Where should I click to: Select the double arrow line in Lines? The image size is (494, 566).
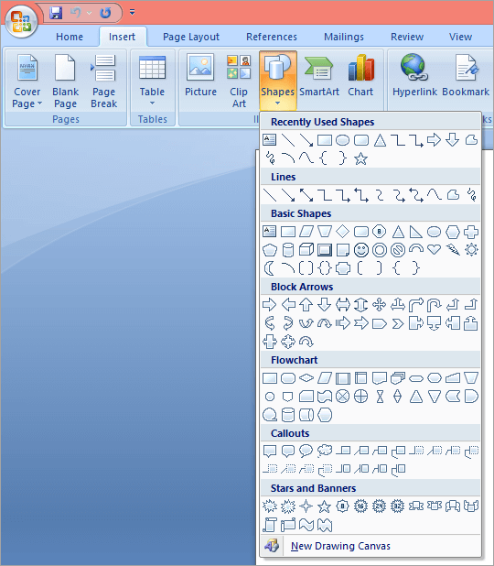[x=306, y=195]
